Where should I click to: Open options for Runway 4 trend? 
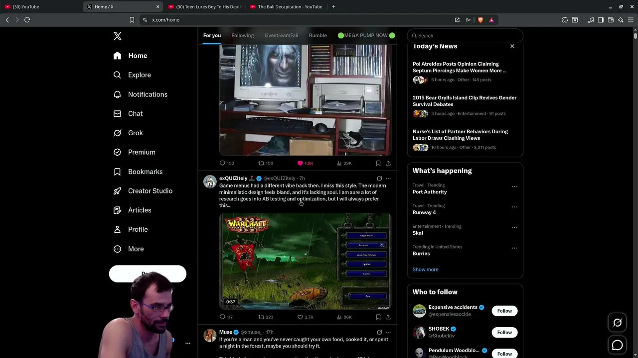(x=514, y=207)
